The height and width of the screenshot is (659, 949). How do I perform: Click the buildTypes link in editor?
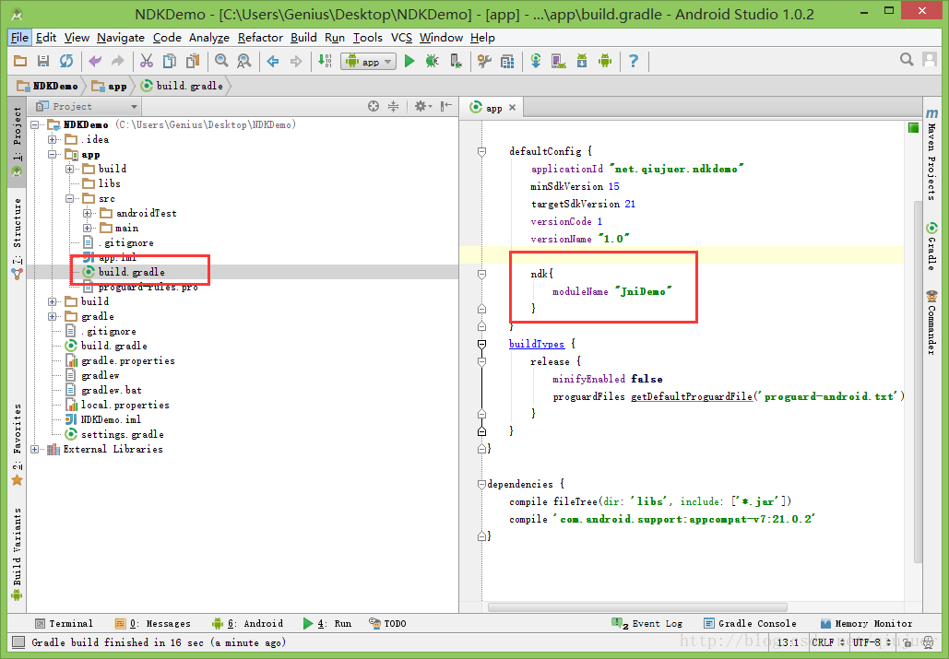536,344
